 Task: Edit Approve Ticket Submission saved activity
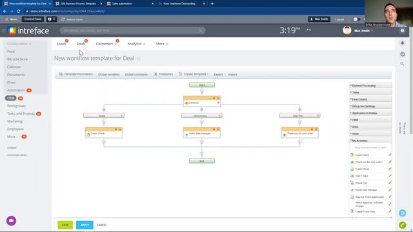pyautogui.click(x=390, y=197)
